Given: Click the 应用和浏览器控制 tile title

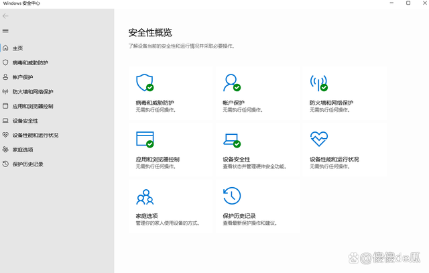Looking at the screenshot, I should tap(158, 159).
